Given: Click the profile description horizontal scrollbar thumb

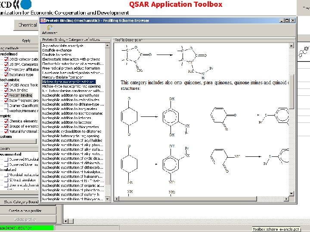Looking at the screenshot, I should 188,198.
